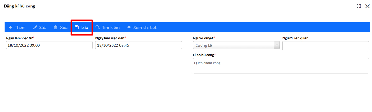Focus the Ngày làm việc đến field

point(139,45)
